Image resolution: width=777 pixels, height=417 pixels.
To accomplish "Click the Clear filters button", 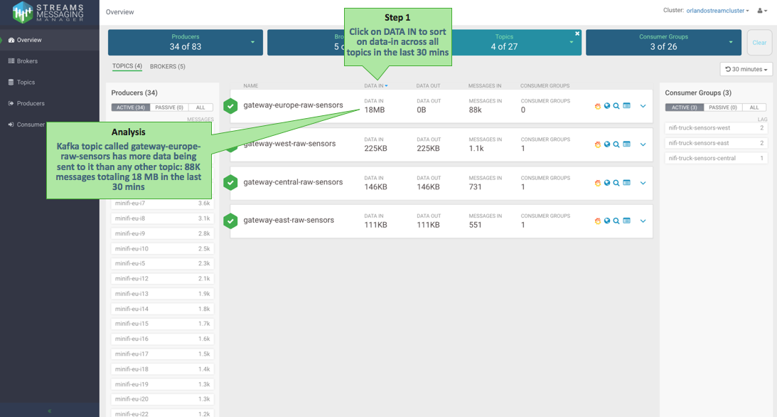I will [x=759, y=43].
